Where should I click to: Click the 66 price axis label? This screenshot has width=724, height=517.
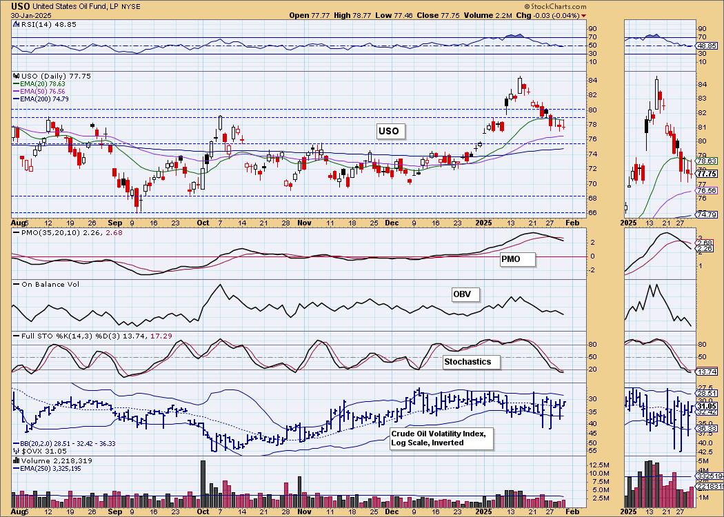(592, 213)
